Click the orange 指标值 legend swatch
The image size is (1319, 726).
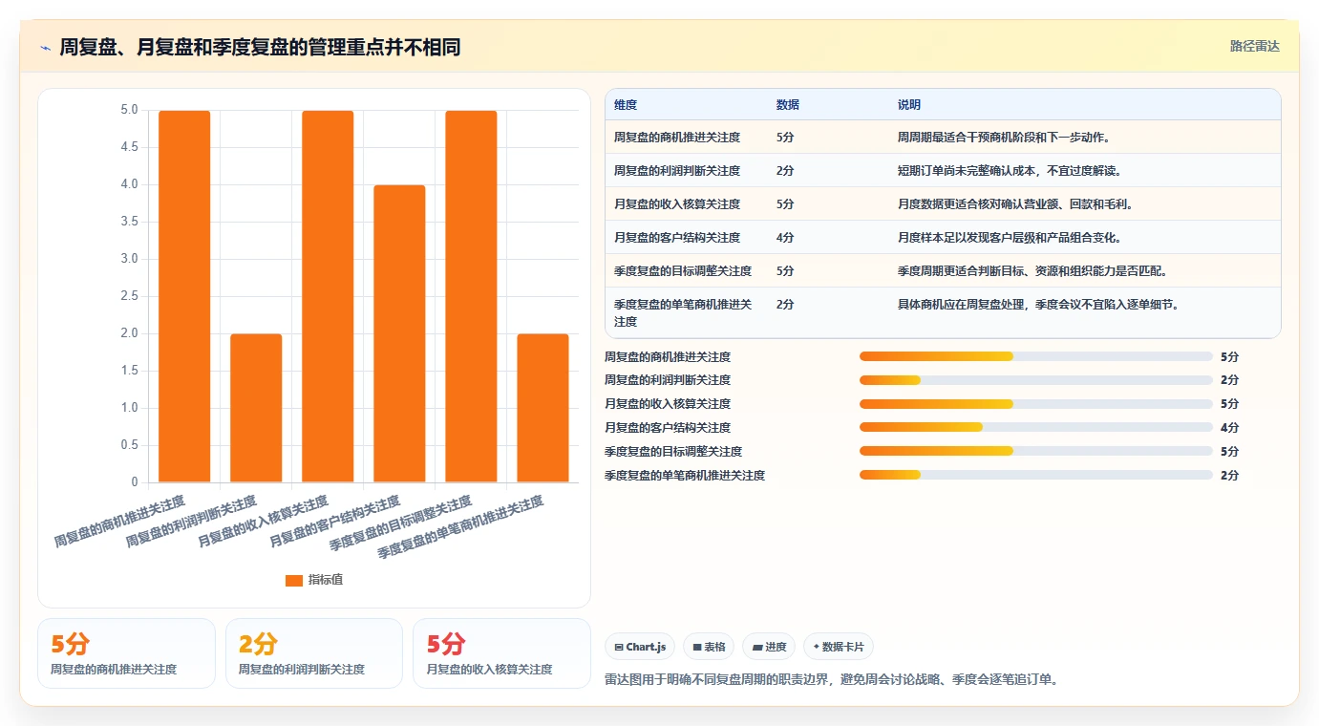(x=294, y=581)
